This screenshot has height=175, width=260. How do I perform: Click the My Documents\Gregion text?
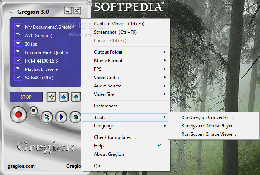(x=50, y=27)
